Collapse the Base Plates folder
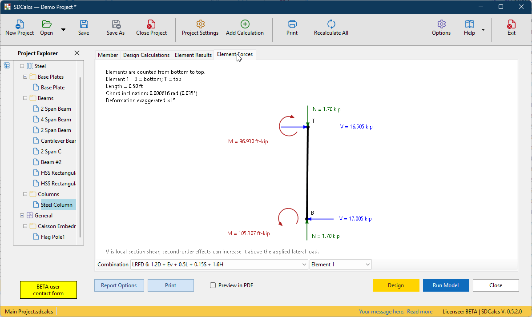Viewport: 532px width, 317px height. click(25, 77)
